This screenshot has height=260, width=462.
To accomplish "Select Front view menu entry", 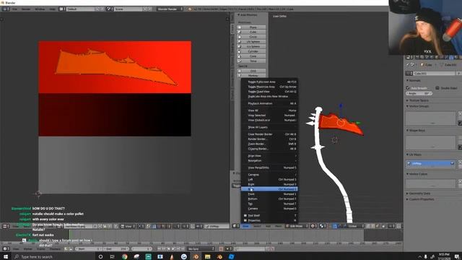I will [x=269, y=194].
